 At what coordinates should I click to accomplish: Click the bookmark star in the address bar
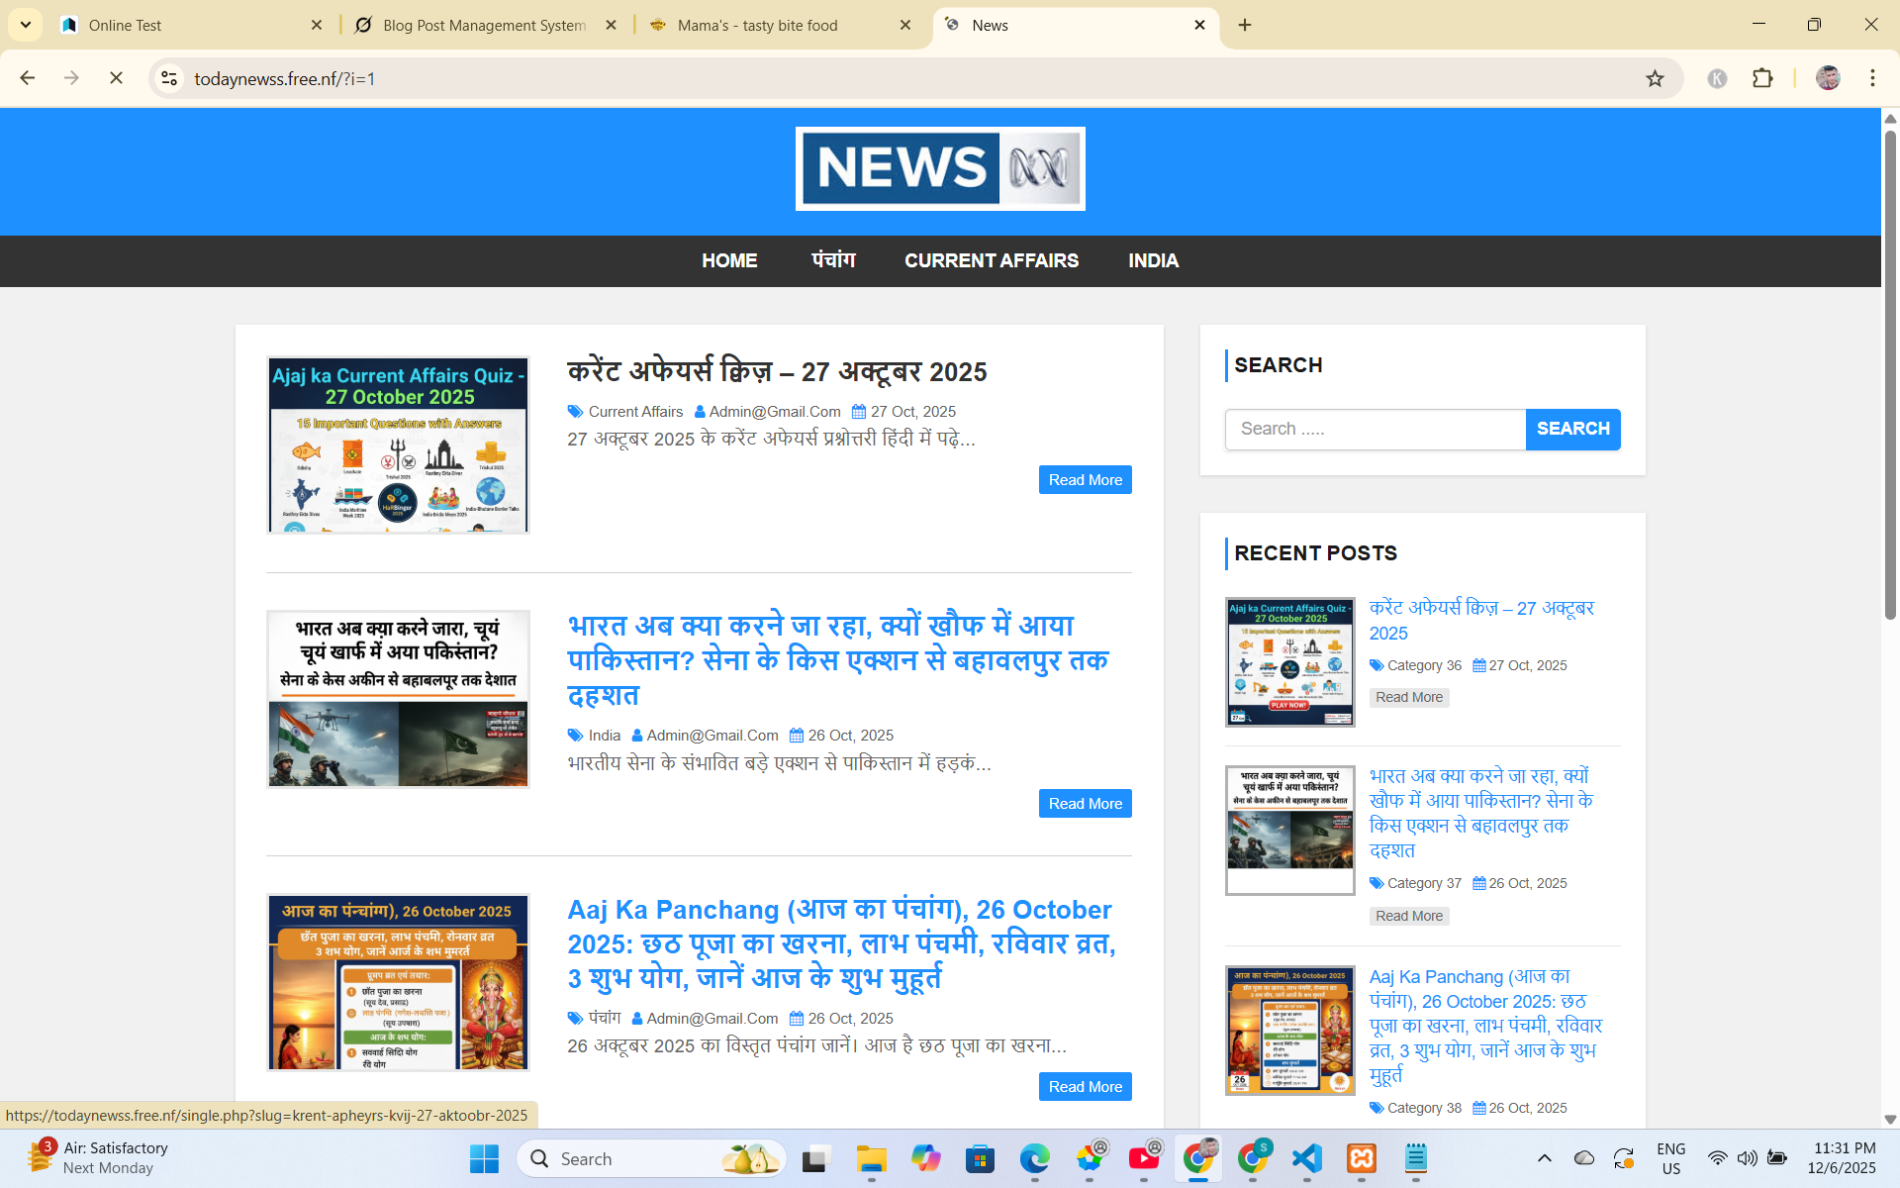point(1655,78)
